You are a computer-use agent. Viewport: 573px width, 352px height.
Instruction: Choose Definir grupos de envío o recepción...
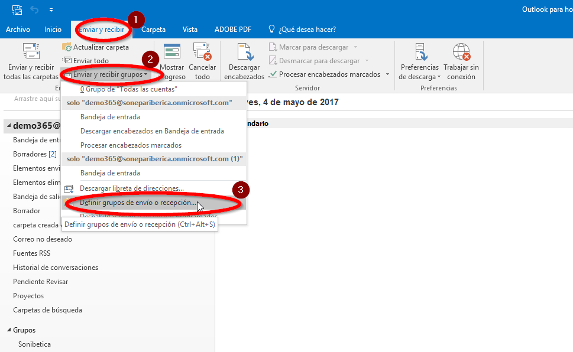pos(154,203)
